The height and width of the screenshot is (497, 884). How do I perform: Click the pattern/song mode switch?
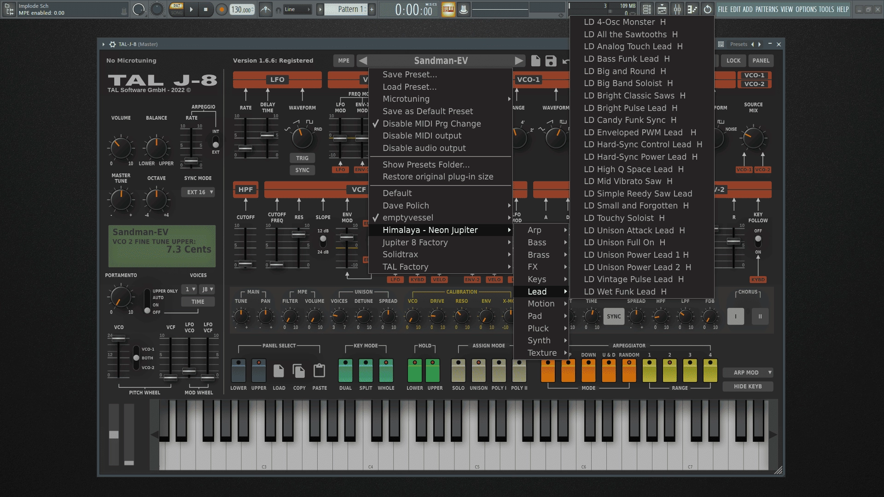click(177, 9)
